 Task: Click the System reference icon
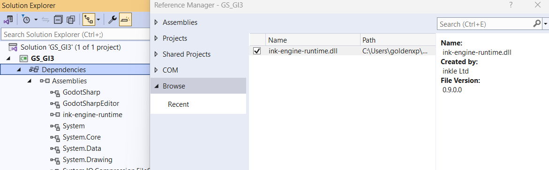[x=55, y=126]
